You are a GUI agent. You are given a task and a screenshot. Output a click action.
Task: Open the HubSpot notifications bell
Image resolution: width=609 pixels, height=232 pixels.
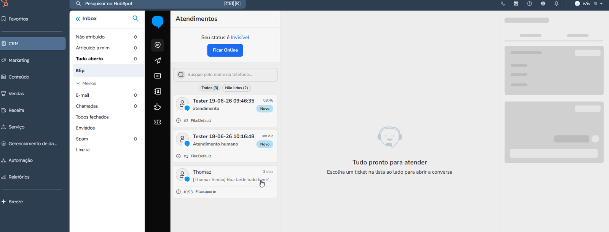(x=556, y=3)
